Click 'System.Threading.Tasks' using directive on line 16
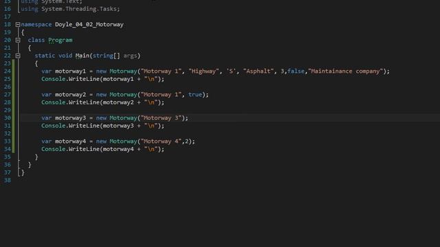Image resolution: width=440 pixels, height=247 pixels. pos(79,9)
